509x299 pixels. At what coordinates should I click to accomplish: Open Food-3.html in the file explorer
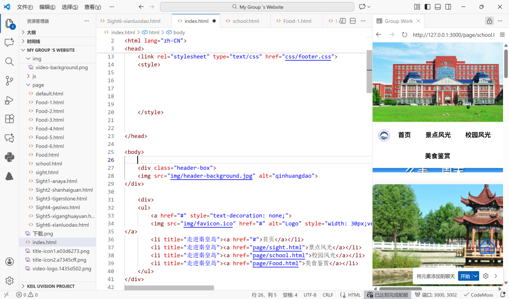49,120
